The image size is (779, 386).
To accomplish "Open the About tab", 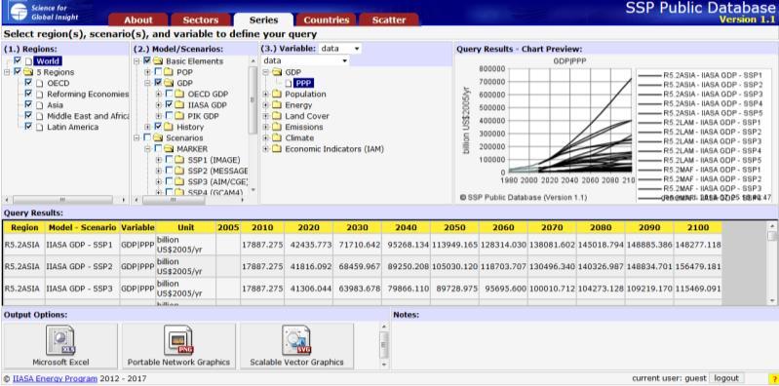I will click(138, 19).
